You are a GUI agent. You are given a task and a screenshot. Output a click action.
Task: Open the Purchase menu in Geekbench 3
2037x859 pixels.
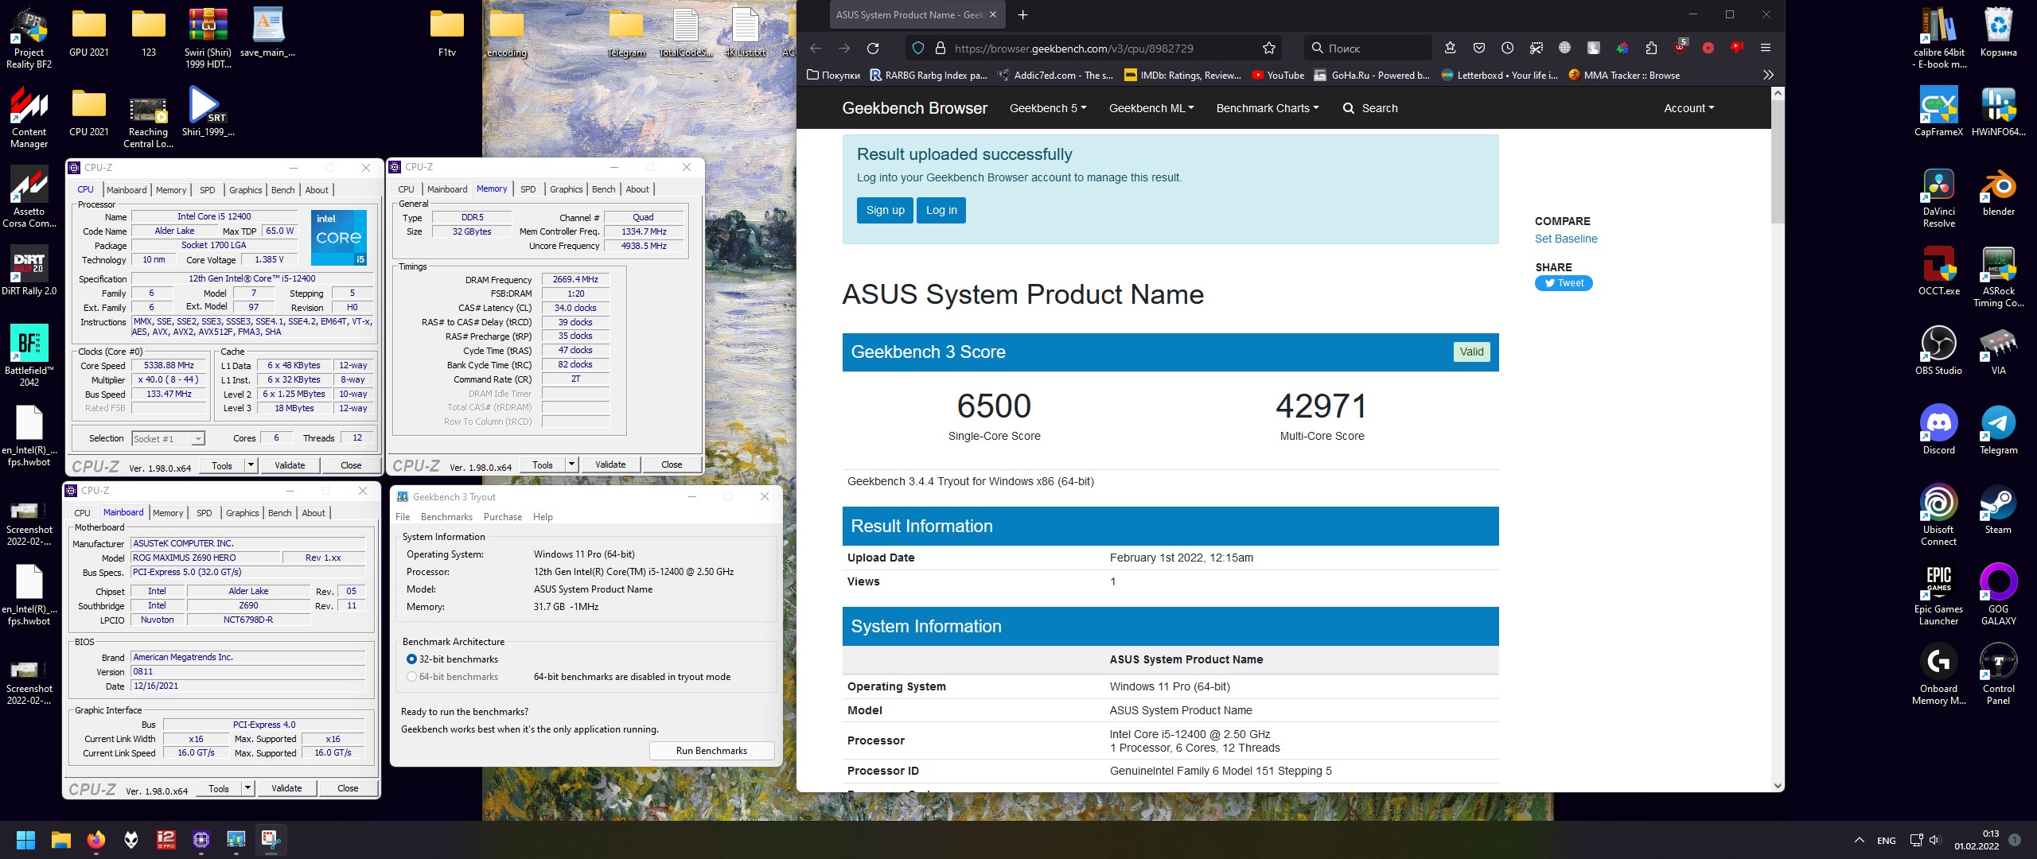[x=503, y=517]
